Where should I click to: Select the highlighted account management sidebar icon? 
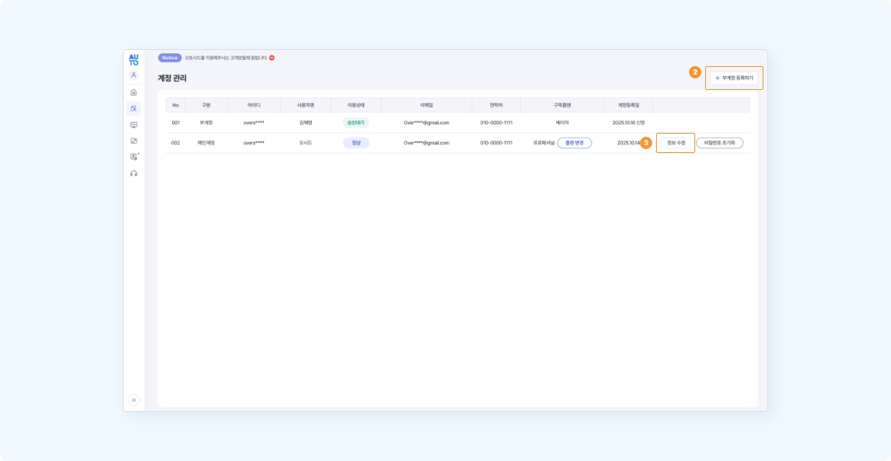(134, 108)
